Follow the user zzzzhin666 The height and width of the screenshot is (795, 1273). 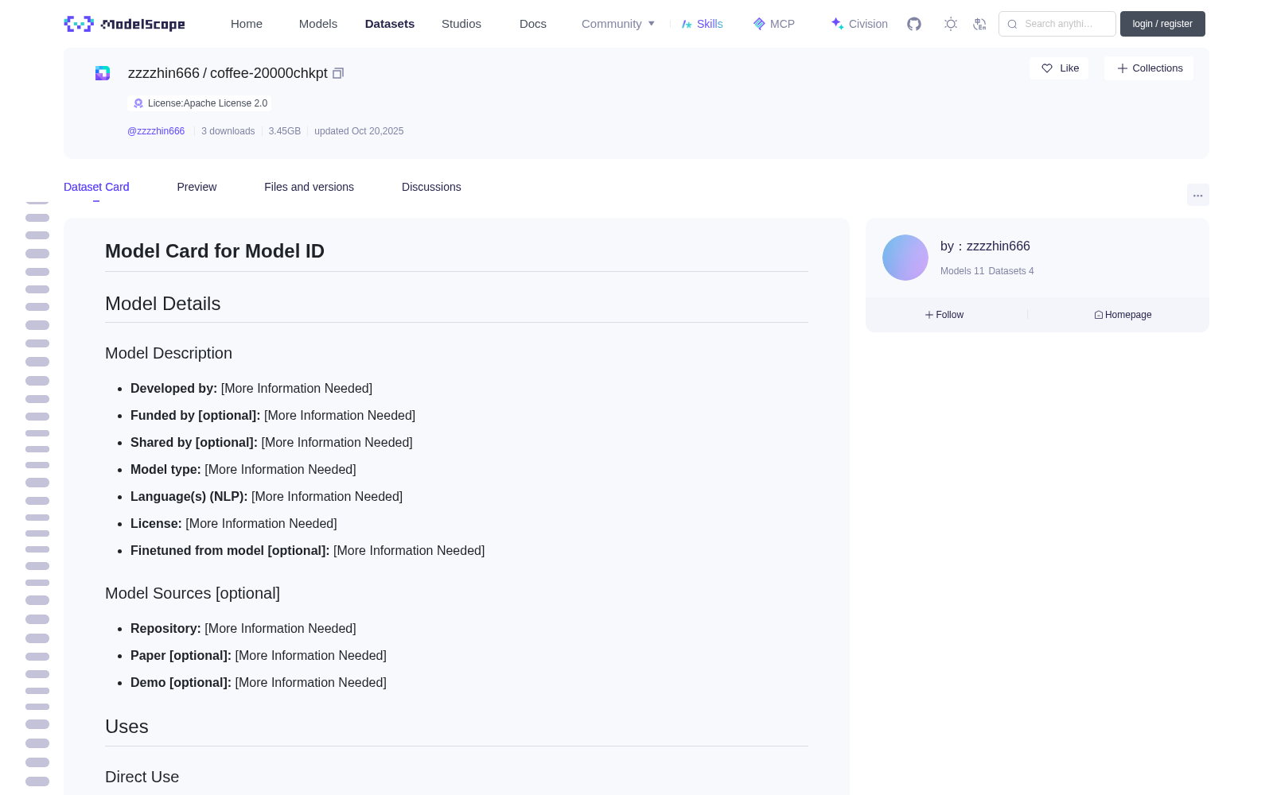(944, 315)
